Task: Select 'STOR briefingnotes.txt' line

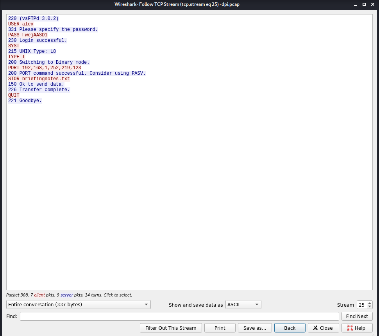Action: pyautogui.click(x=39, y=79)
